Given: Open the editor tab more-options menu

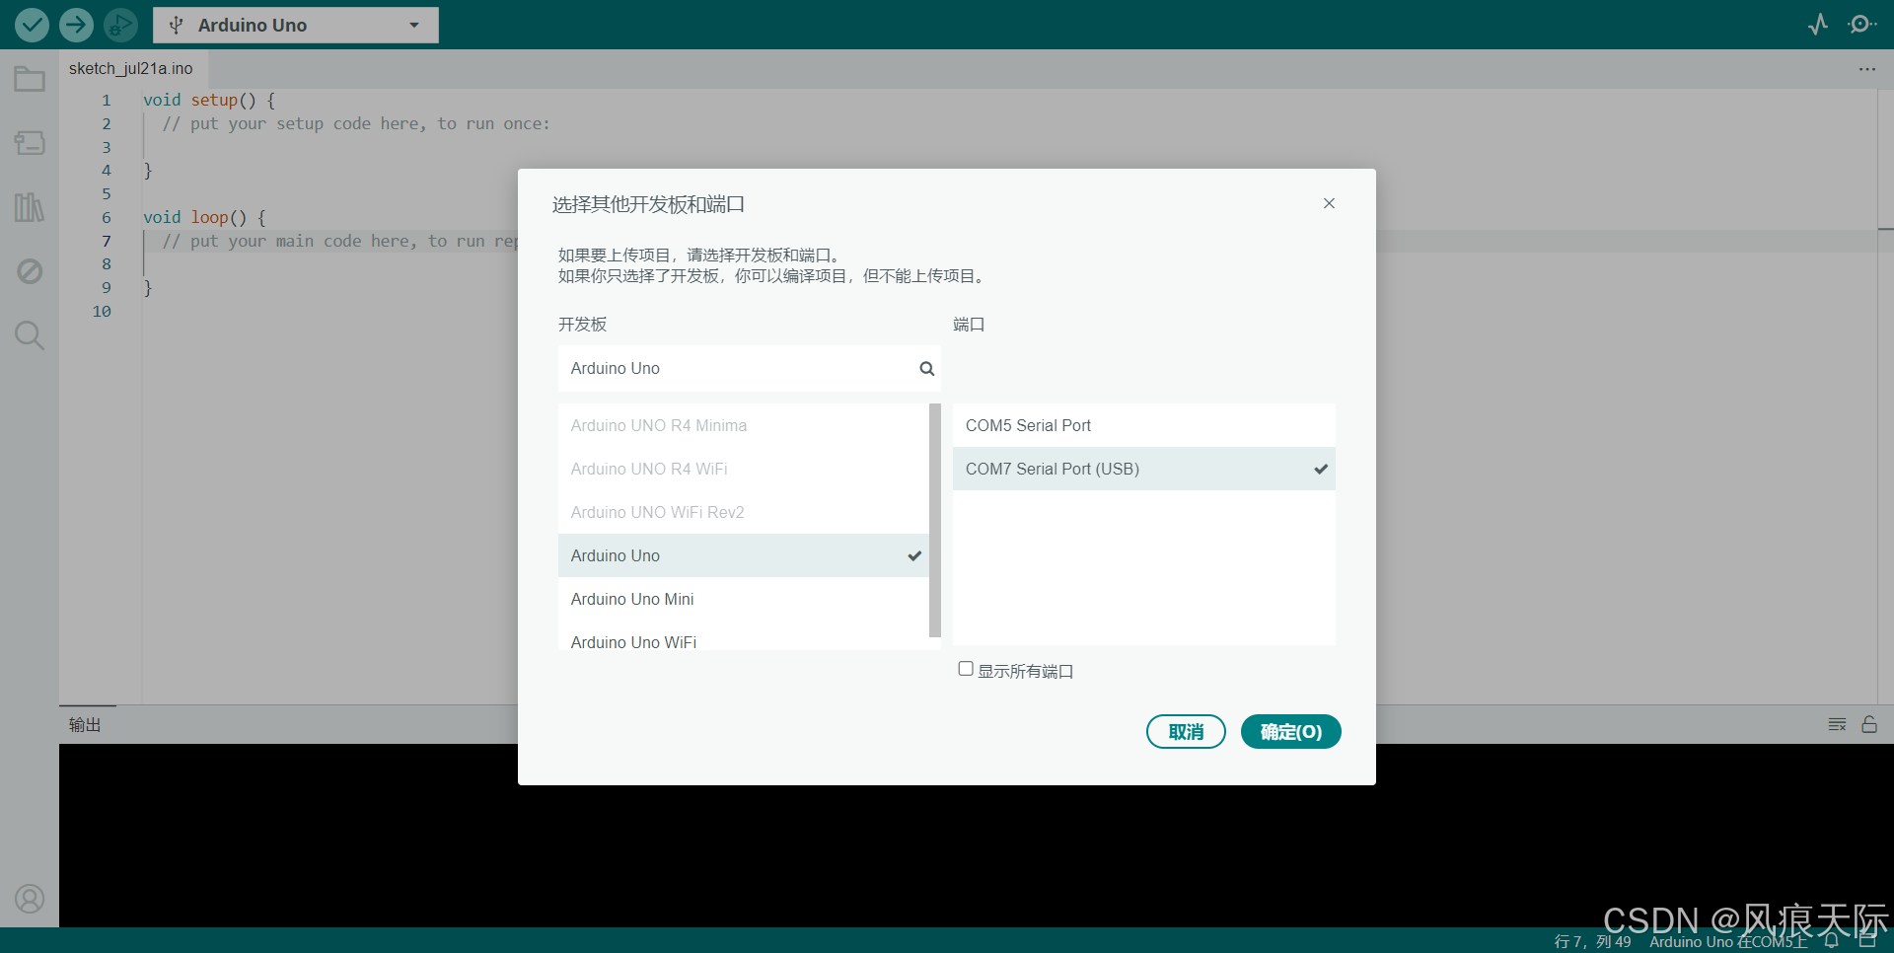Looking at the screenshot, I should (1867, 69).
